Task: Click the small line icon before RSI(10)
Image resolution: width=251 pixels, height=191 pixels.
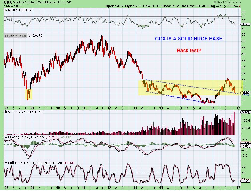Action: [x=6, y=10]
